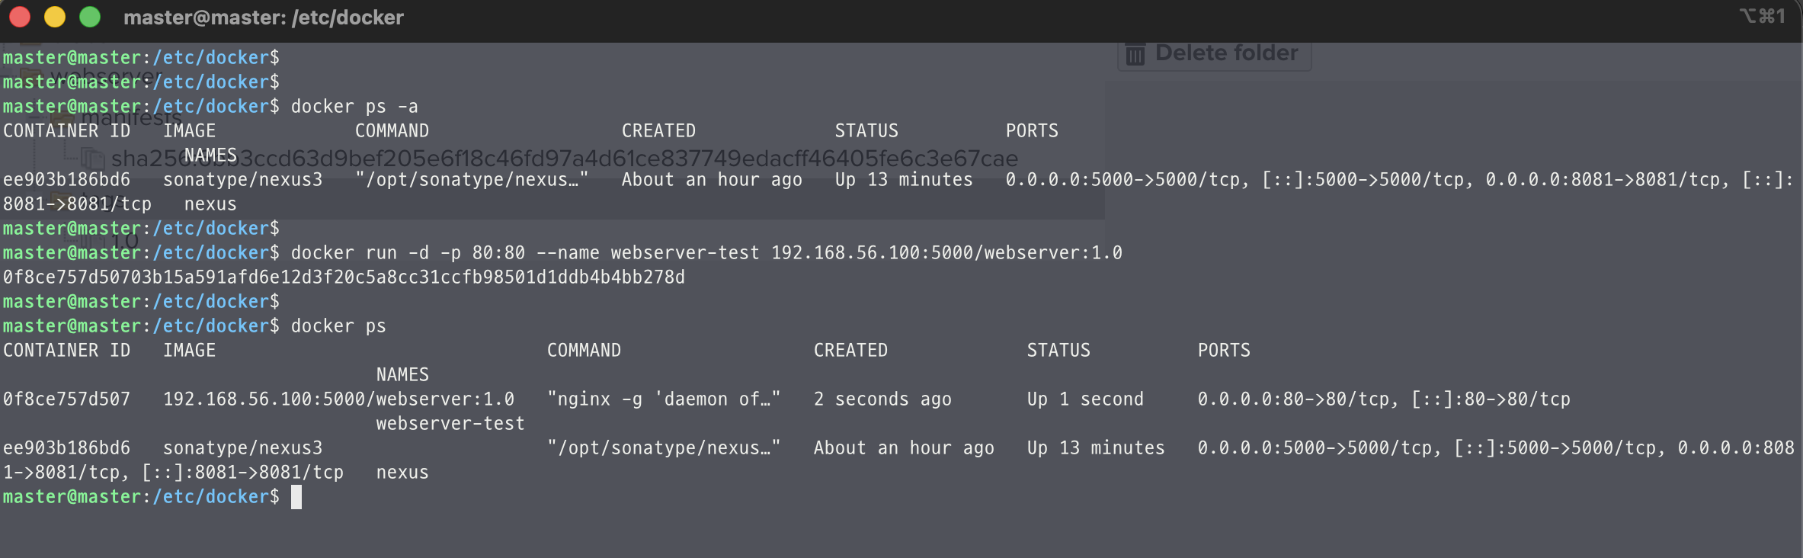Click the IMAGE header of first table
This screenshot has height=558, width=1803.
click(190, 131)
